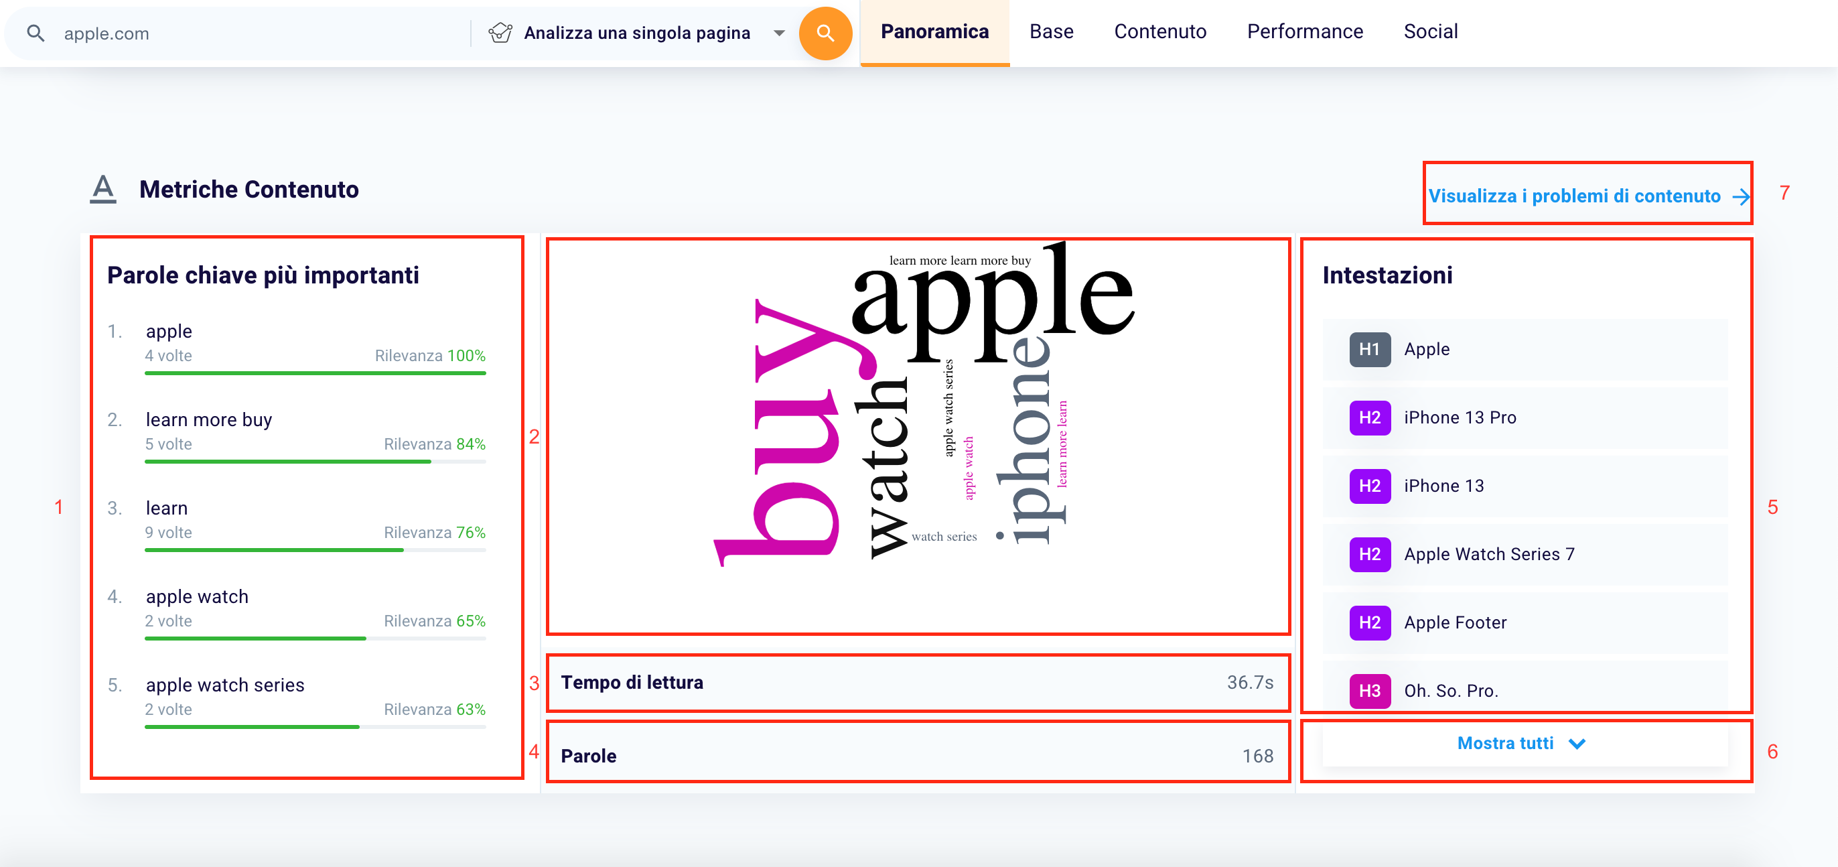The width and height of the screenshot is (1838, 867).
Task: Click the Intestazioni panel title
Action: tap(1387, 275)
